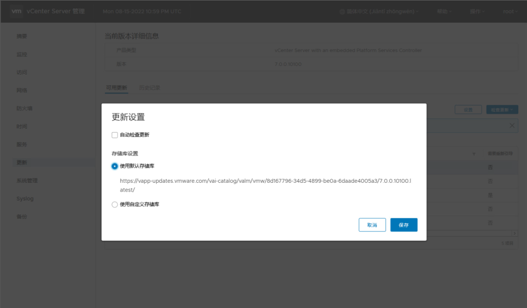Click the 存储库设置 section label
Image resolution: width=527 pixels, height=308 pixels.
coord(125,154)
